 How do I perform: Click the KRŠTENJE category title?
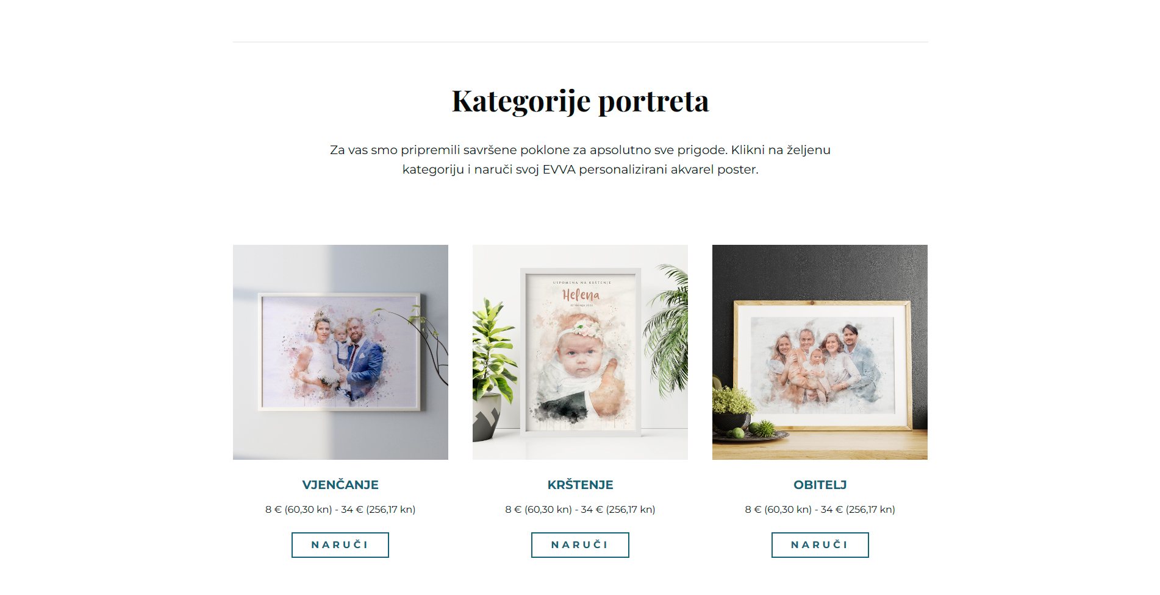[580, 485]
